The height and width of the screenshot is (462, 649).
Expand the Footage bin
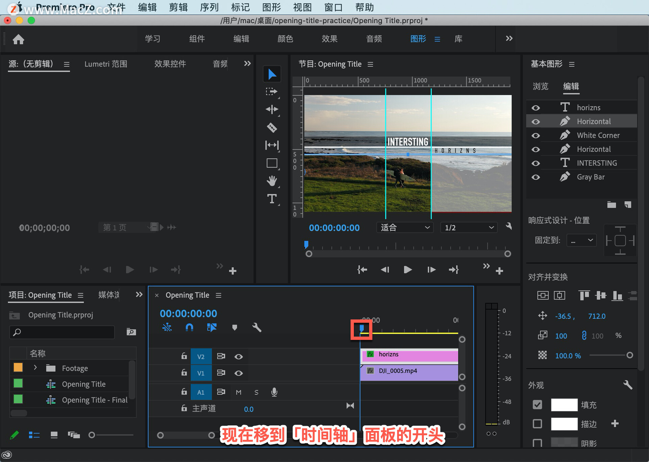click(35, 367)
